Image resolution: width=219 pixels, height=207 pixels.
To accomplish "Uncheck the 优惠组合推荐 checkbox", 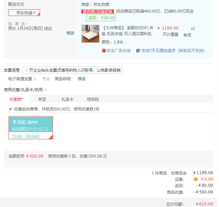I will (x=11, y=109).
